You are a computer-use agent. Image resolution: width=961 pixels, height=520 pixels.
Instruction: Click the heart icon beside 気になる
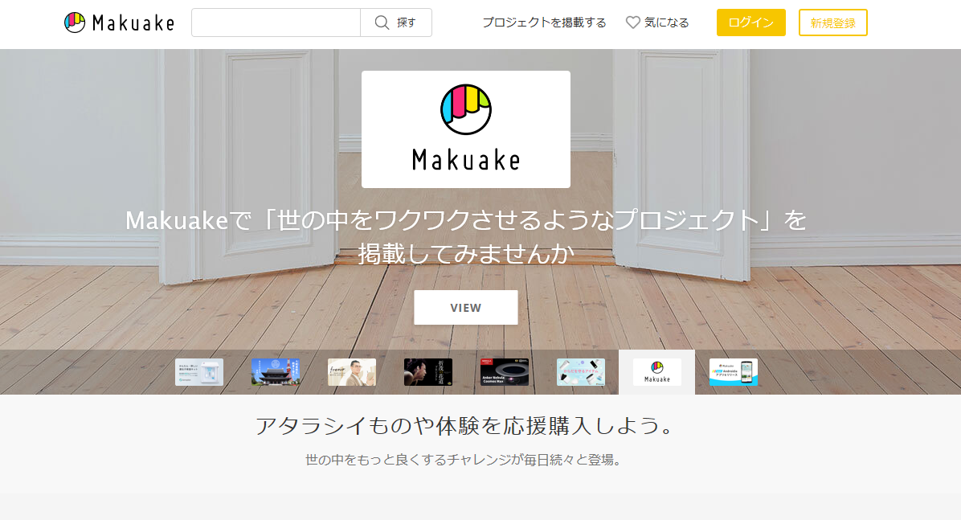632,23
